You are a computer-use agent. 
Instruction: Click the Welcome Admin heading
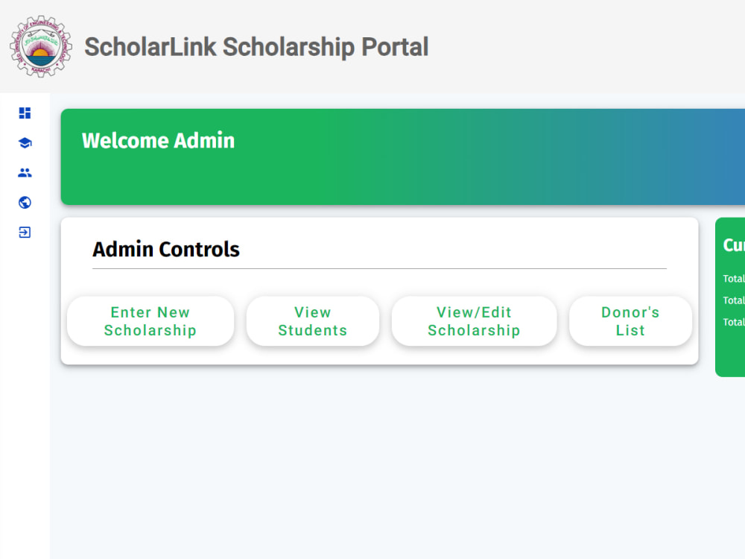158,141
